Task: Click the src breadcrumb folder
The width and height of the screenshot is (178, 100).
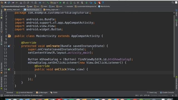Action: click(x=36, y=6)
